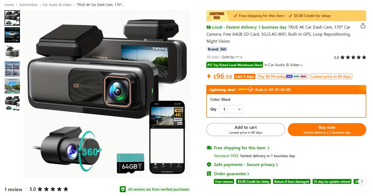Click the Lightning deal countdown progress bar

(246, 90)
